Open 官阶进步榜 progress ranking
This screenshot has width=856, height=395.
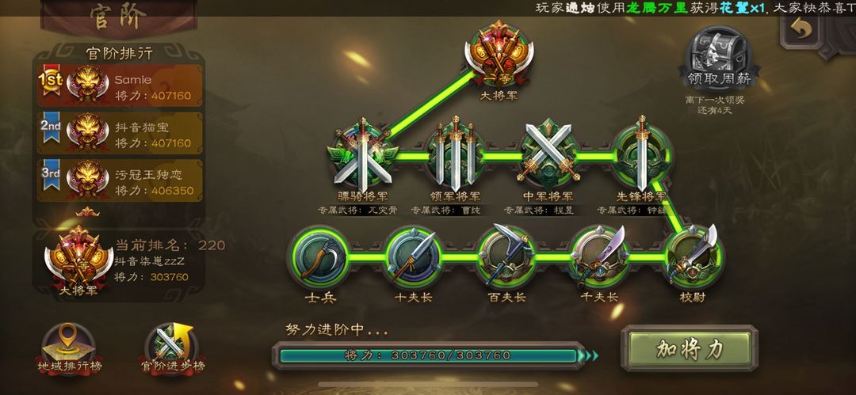coord(173,349)
